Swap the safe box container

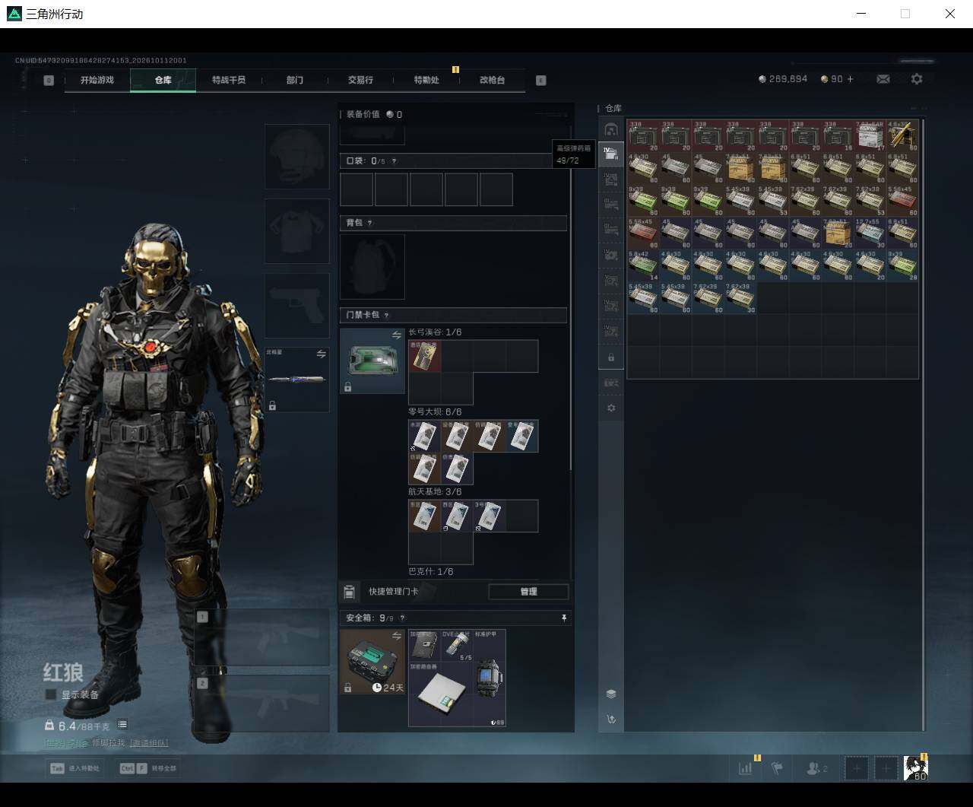click(396, 636)
